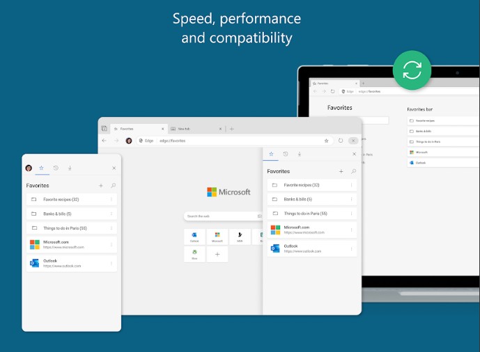Switch to Favorites tab in tablet browser
This screenshot has width=480, height=352.
pos(139,129)
